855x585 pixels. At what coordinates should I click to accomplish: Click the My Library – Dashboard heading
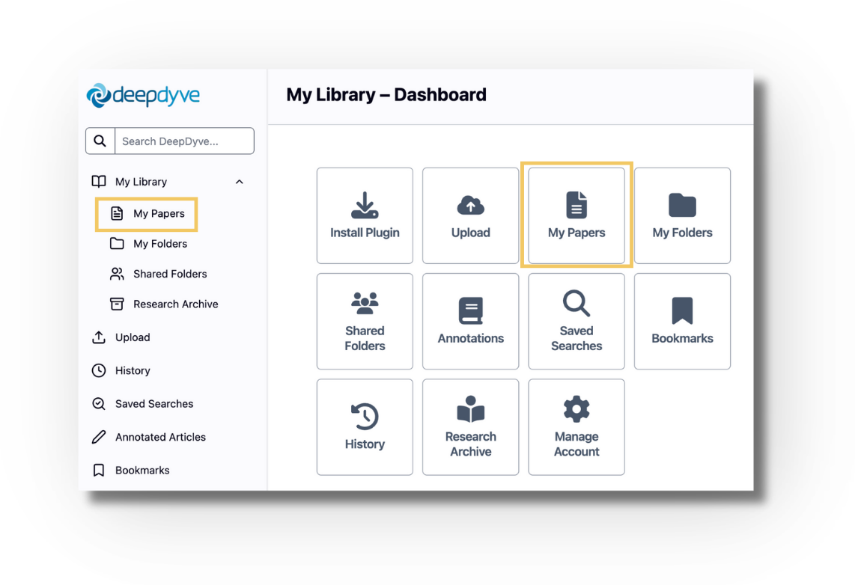386,95
